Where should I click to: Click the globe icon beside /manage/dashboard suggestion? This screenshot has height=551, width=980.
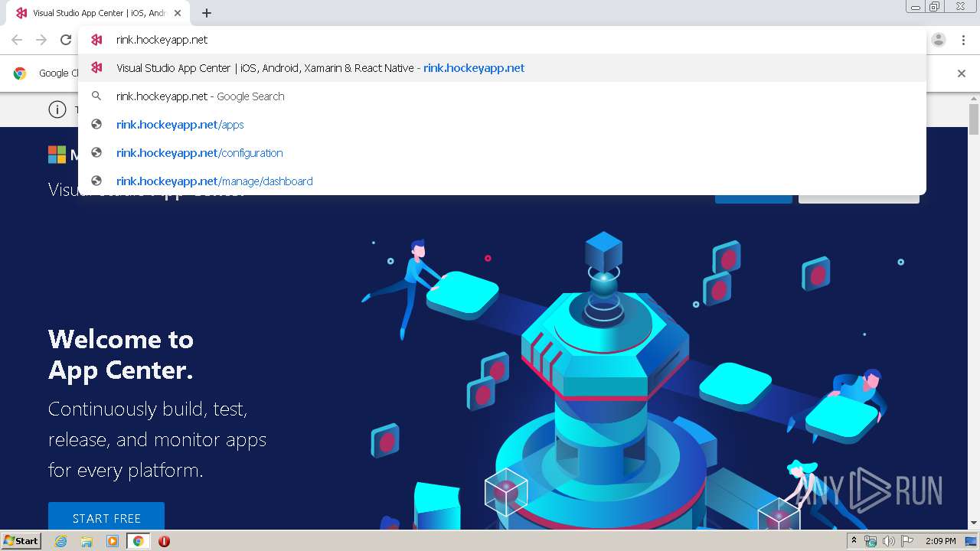(x=96, y=181)
